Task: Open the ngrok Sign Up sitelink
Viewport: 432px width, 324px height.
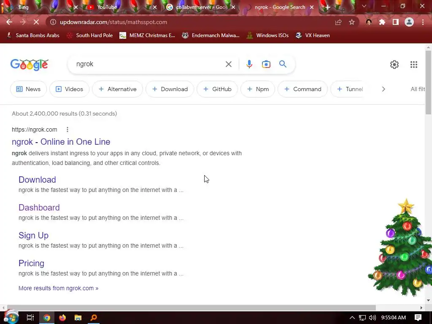Action: tap(33, 235)
